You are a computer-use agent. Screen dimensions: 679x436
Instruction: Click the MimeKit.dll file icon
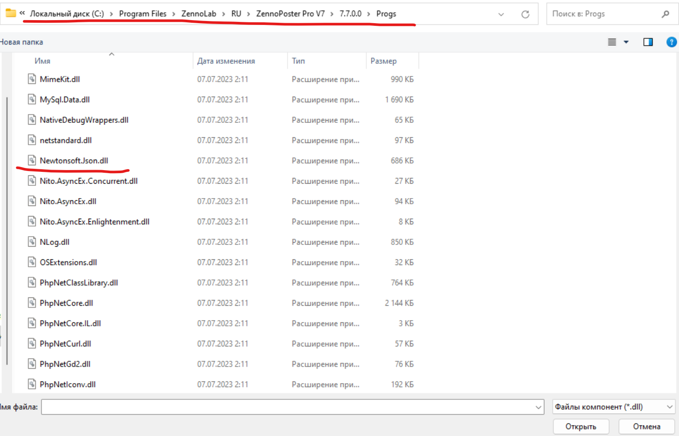(x=32, y=79)
